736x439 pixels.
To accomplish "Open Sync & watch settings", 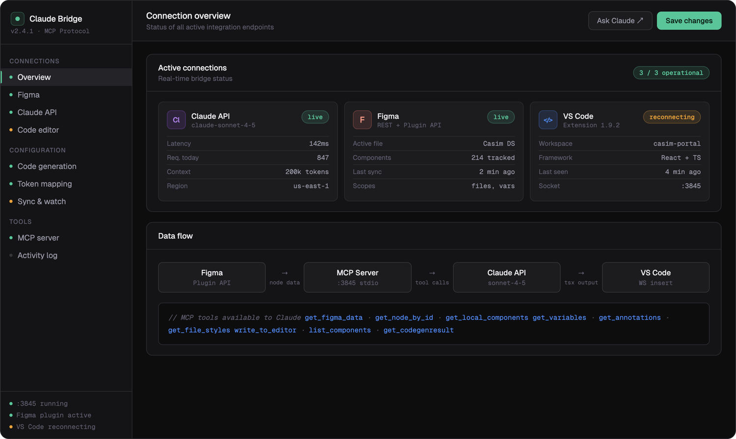I will 66,202.
